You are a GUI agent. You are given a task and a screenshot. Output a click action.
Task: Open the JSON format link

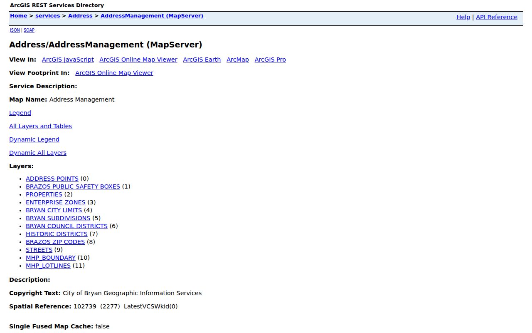click(x=15, y=30)
